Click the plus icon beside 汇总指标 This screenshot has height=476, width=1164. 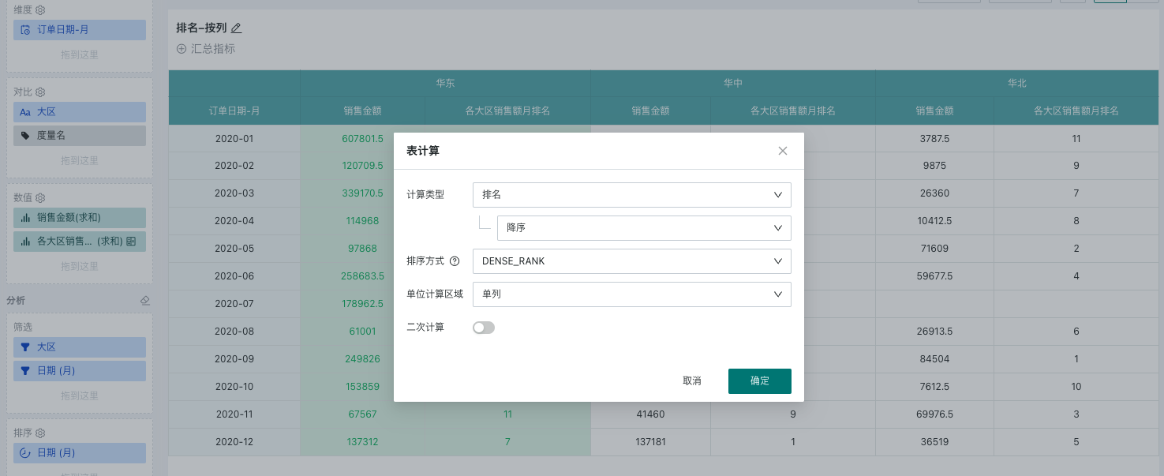click(182, 49)
